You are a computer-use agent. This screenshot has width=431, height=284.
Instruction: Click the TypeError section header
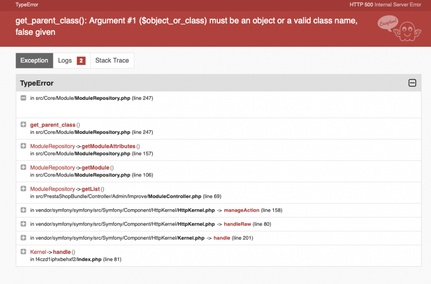[219, 83]
